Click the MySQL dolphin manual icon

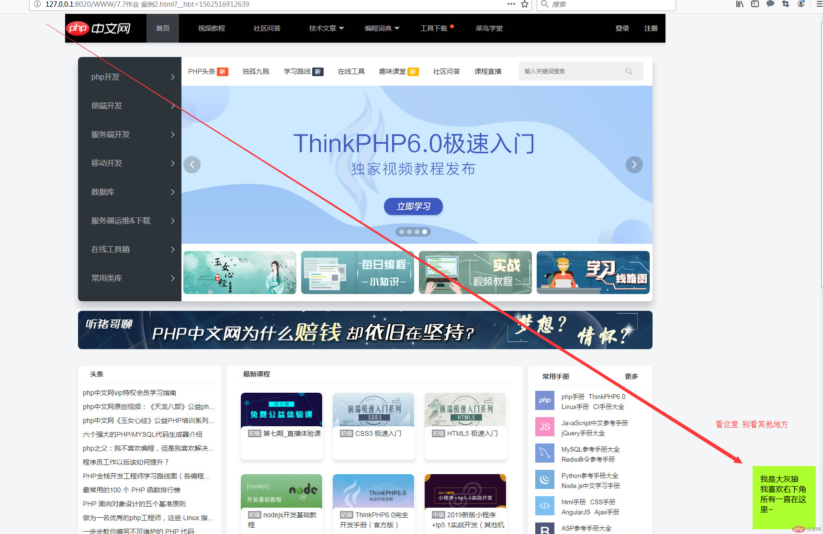click(545, 453)
